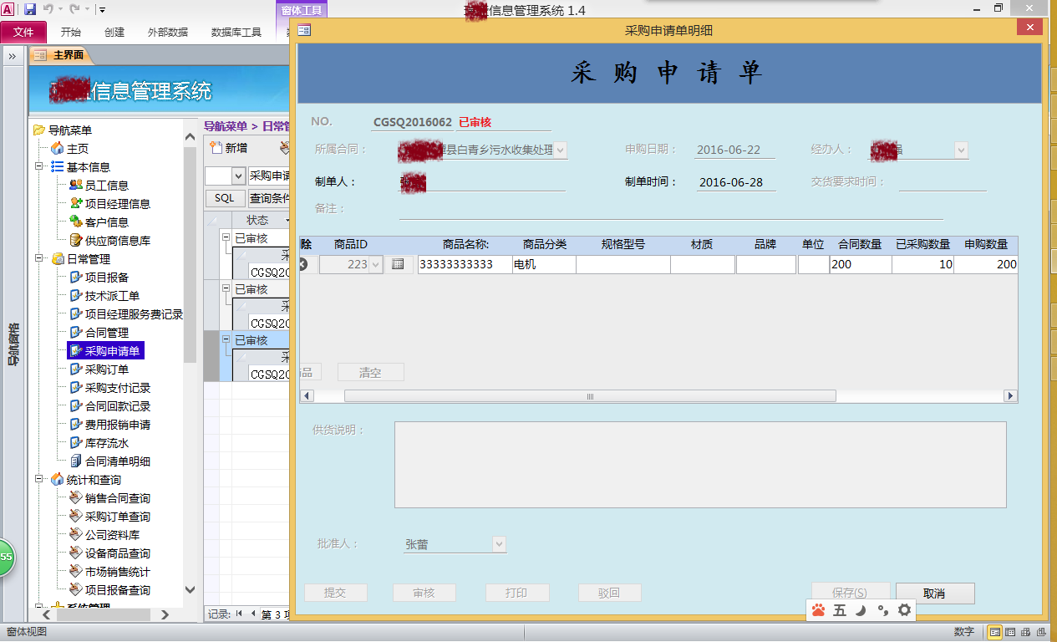Click the 保存(S) save button

click(x=851, y=594)
